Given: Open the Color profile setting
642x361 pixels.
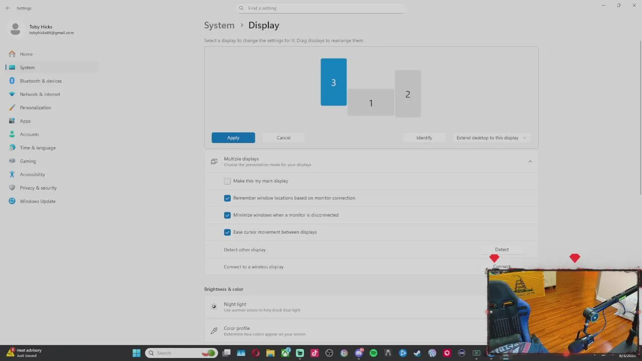Looking at the screenshot, I should [346, 331].
